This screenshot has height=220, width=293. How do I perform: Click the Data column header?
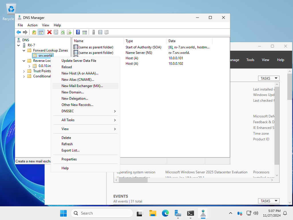click(189, 41)
